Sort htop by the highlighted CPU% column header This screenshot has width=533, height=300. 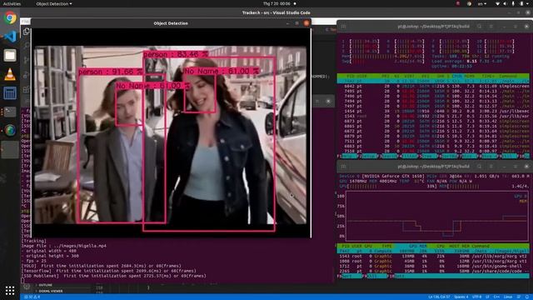tap(457, 76)
